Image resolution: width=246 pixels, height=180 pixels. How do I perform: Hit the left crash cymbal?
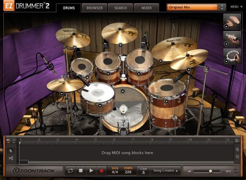pos(73,38)
